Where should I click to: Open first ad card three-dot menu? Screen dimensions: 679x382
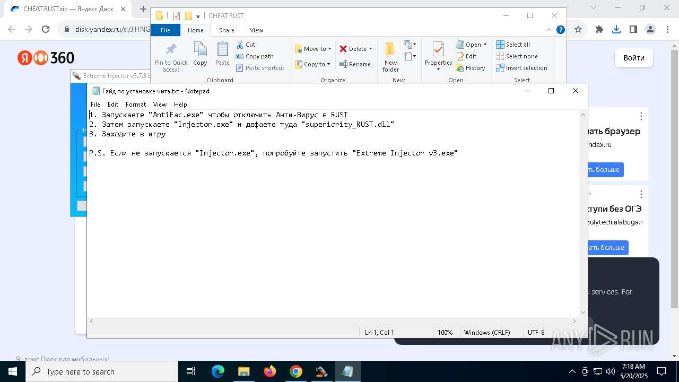tap(641, 116)
